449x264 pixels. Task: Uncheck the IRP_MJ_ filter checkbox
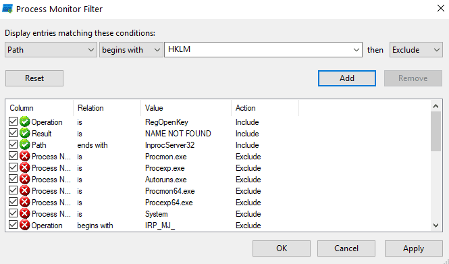(x=14, y=225)
